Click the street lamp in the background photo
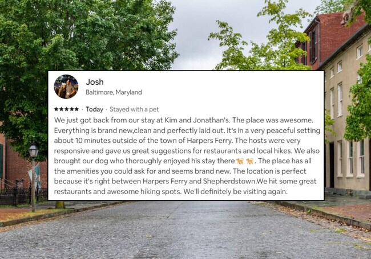The width and height of the screenshot is (371, 259). point(33,152)
